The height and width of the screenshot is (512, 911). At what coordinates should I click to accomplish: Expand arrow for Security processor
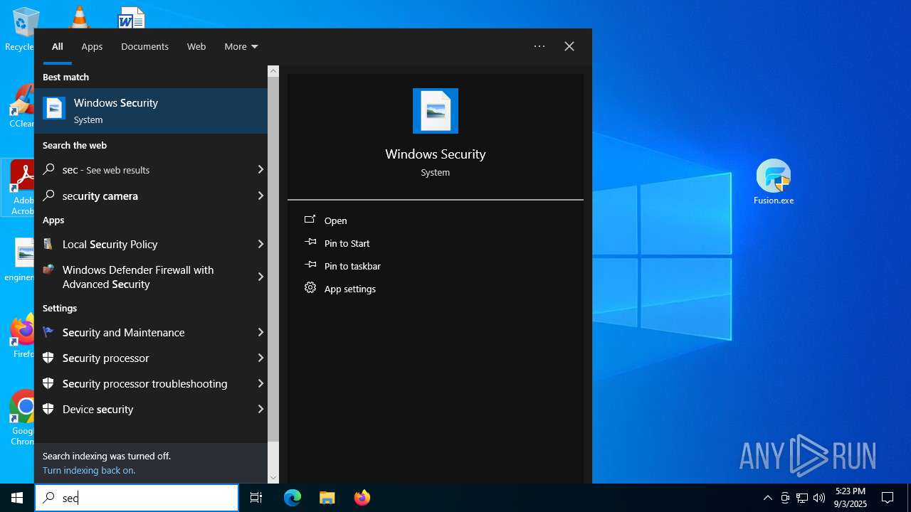(x=260, y=358)
